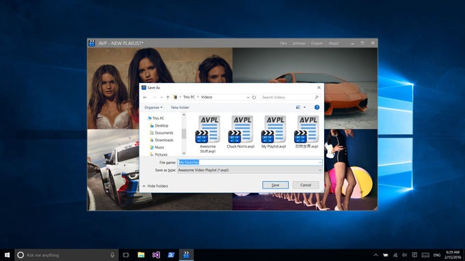Open the clock and date flyout
The image size is (465, 261).
[x=452, y=255]
